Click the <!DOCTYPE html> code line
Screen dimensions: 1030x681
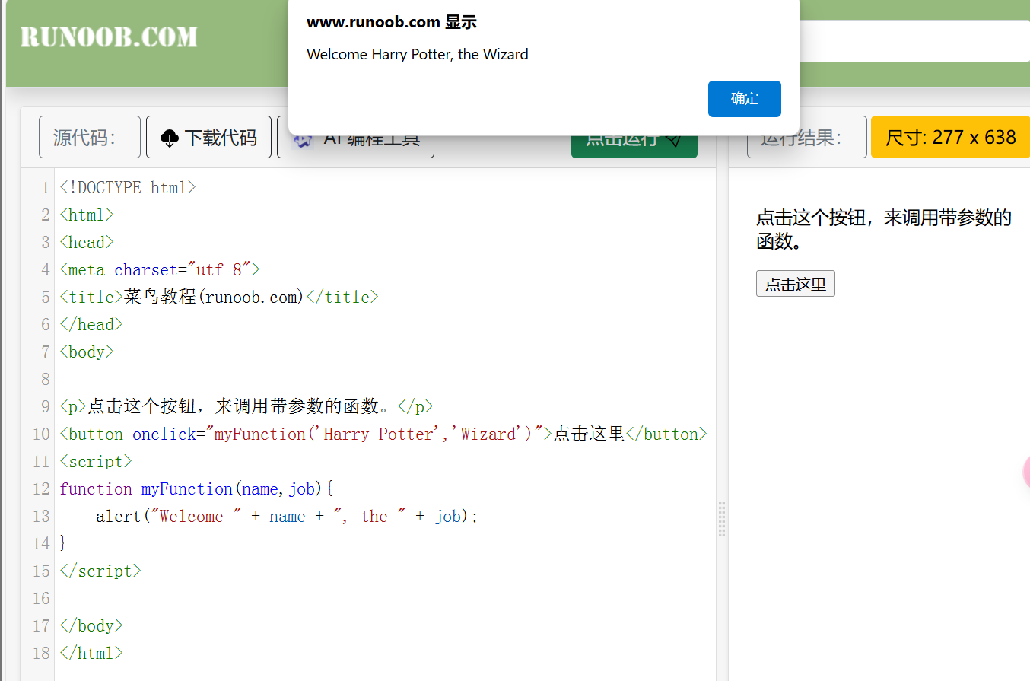[127, 187]
